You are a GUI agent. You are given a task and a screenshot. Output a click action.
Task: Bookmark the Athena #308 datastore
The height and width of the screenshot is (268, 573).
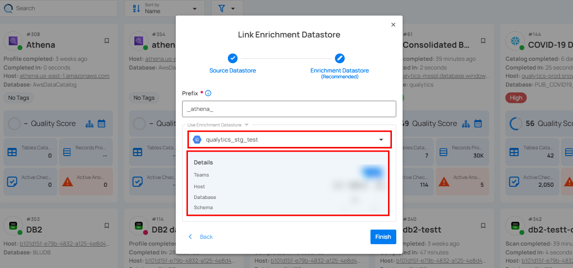(107, 41)
